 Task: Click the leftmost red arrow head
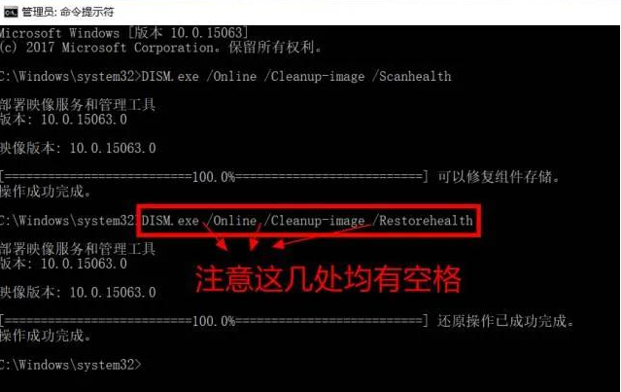[x=222, y=244]
